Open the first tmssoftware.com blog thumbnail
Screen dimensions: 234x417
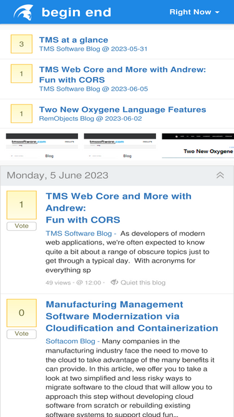[42, 146]
